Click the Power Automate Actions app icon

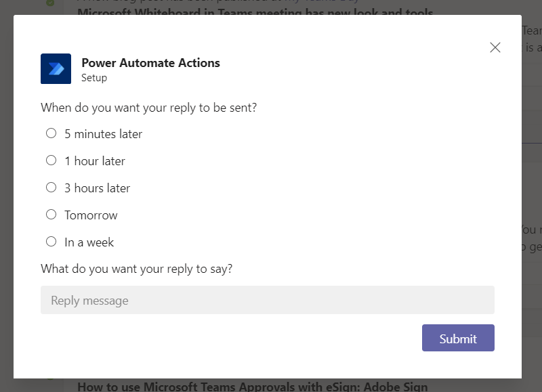56,68
